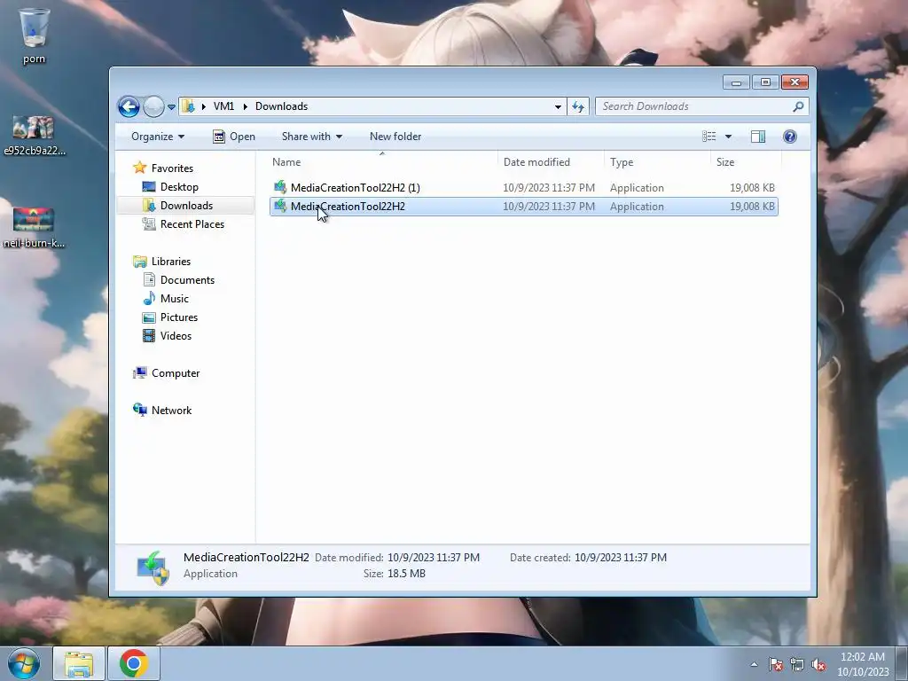
Task: Open Libraries in navigation pane
Action: point(171,262)
